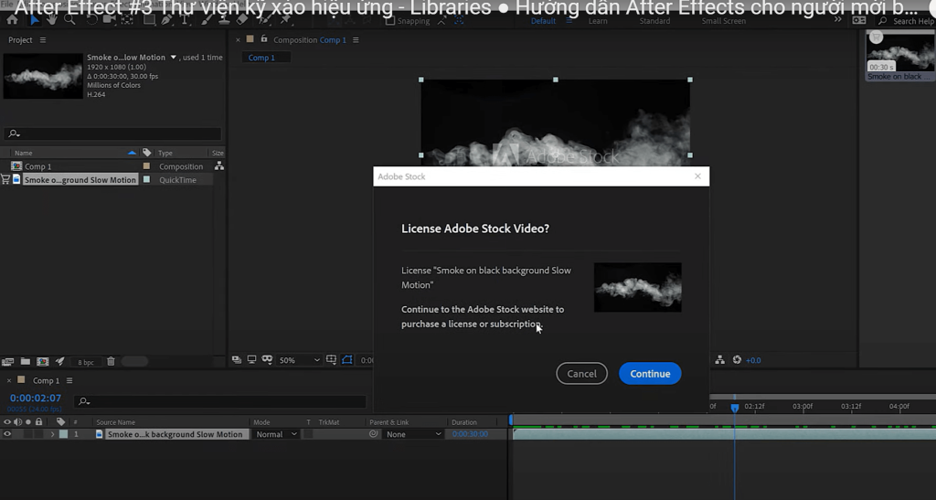Select the Brush tool
This screenshot has width=936, height=500.
click(x=206, y=20)
